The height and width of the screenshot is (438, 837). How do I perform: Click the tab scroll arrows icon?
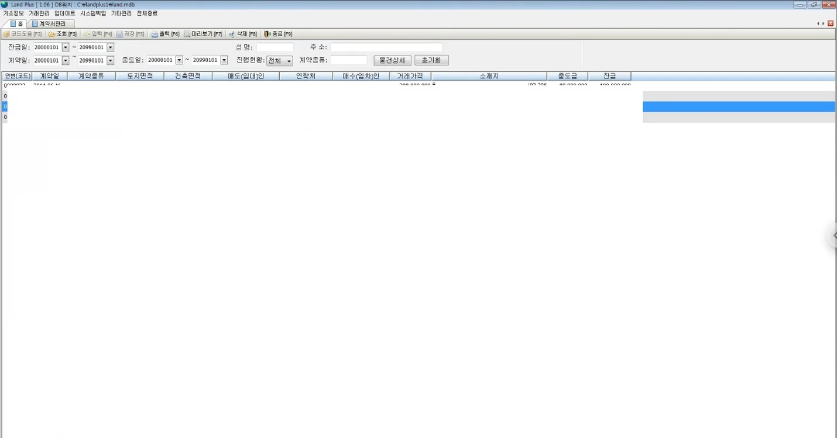pos(821,23)
